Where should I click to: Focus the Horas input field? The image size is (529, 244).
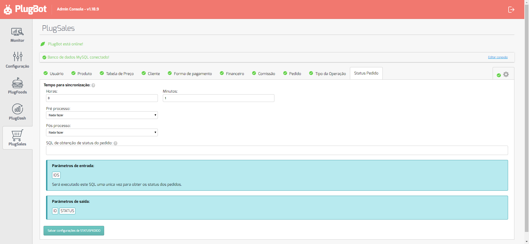pyautogui.click(x=102, y=98)
